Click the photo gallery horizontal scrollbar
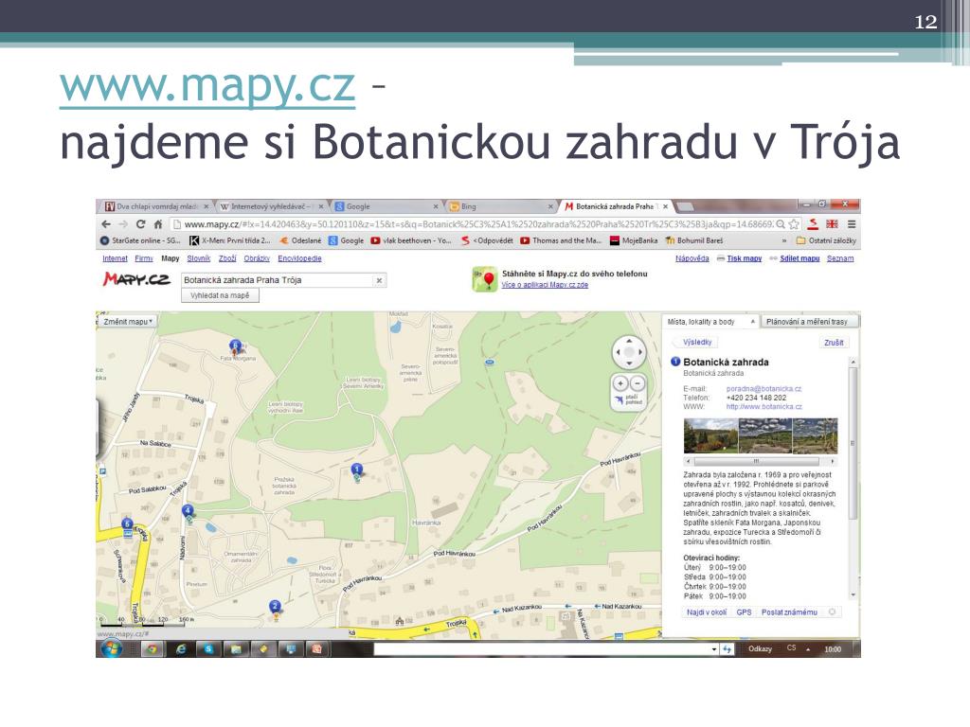 point(761,461)
